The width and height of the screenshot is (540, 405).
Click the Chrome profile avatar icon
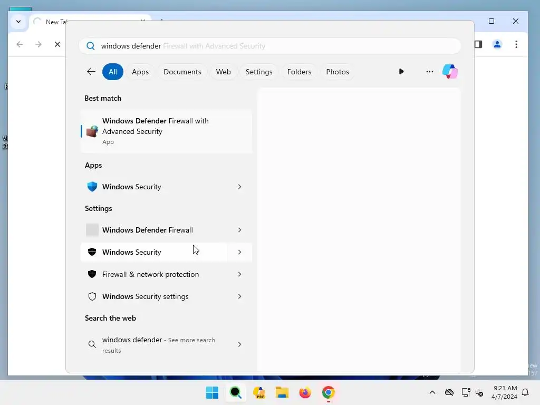coord(497,44)
